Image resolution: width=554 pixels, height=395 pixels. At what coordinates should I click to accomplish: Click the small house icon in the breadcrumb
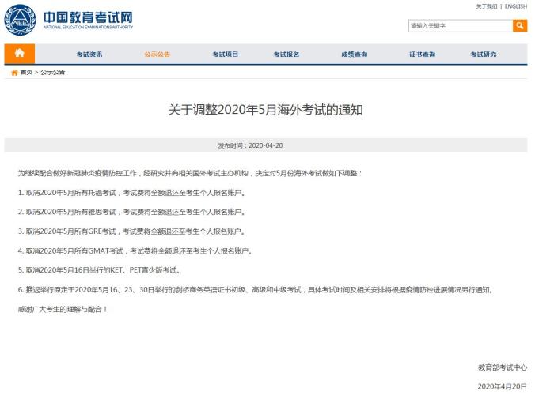(x=14, y=72)
